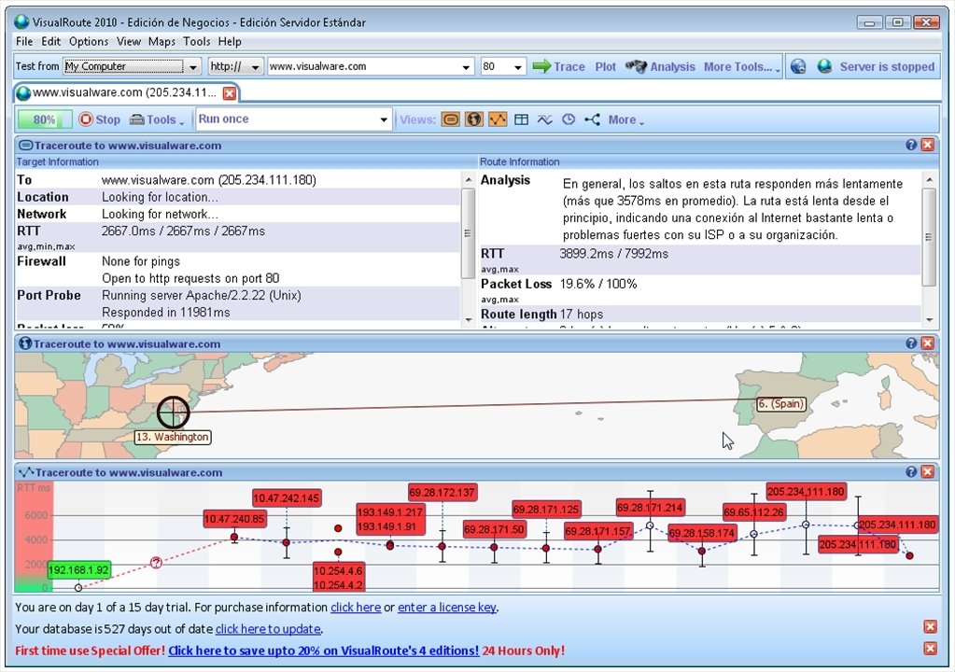Click the 69.65.112.26 hop label
This screenshot has width=955, height=672.
pyautogui.click(x=754, y=512)
